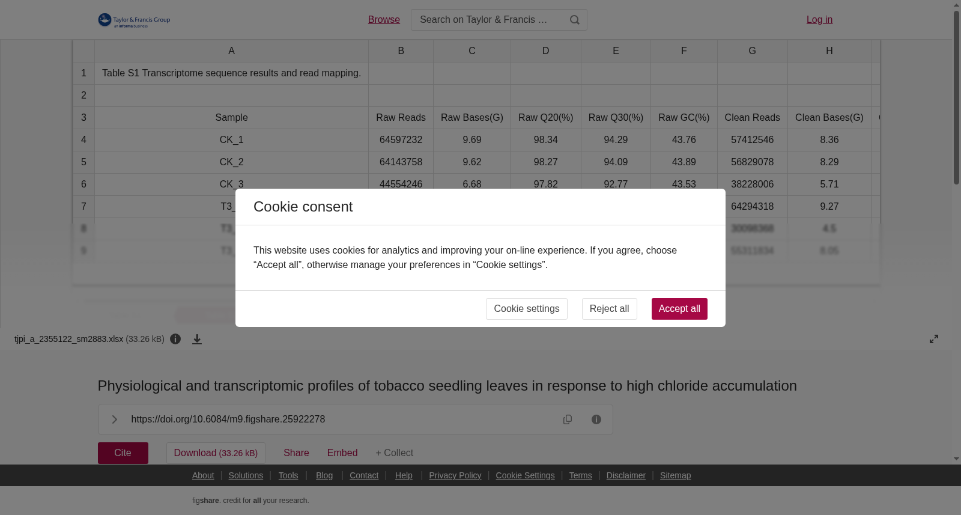Open Blog footer link
This screenshot has height=515, width=961.
click(x=324, y=475)
